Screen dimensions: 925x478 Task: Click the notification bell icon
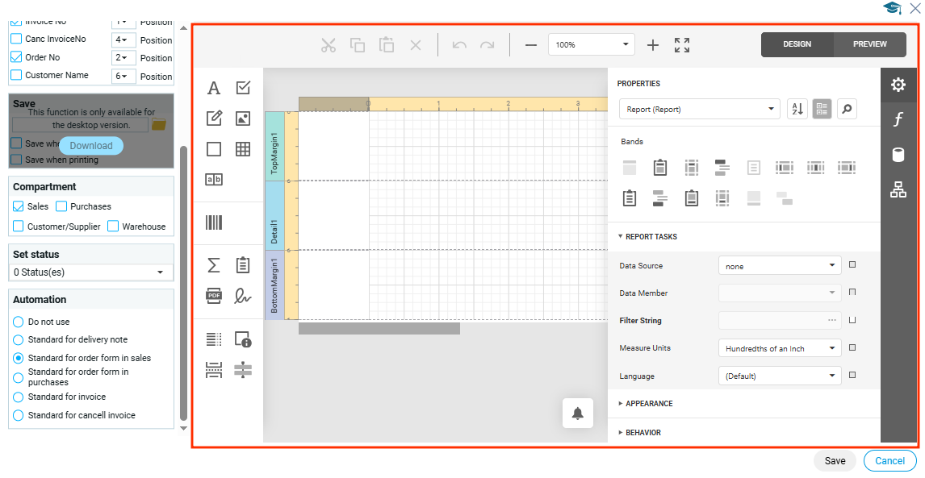(578, 414)
